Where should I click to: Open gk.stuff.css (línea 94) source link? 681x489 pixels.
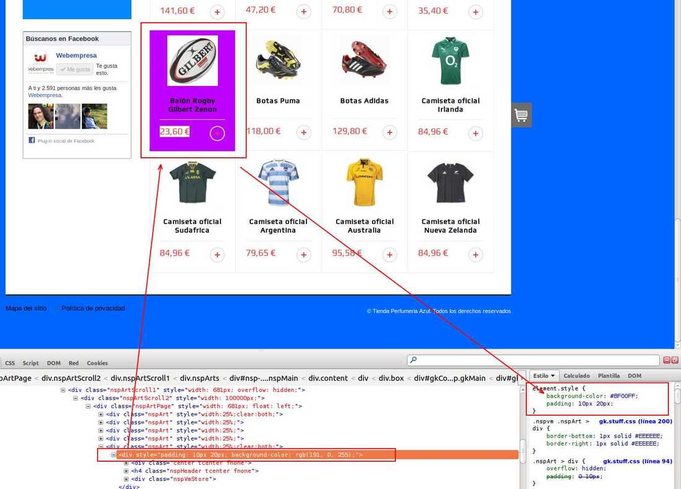click(638, 461)
